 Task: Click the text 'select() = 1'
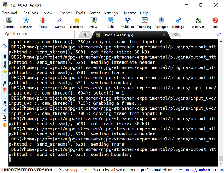[109, 93]
